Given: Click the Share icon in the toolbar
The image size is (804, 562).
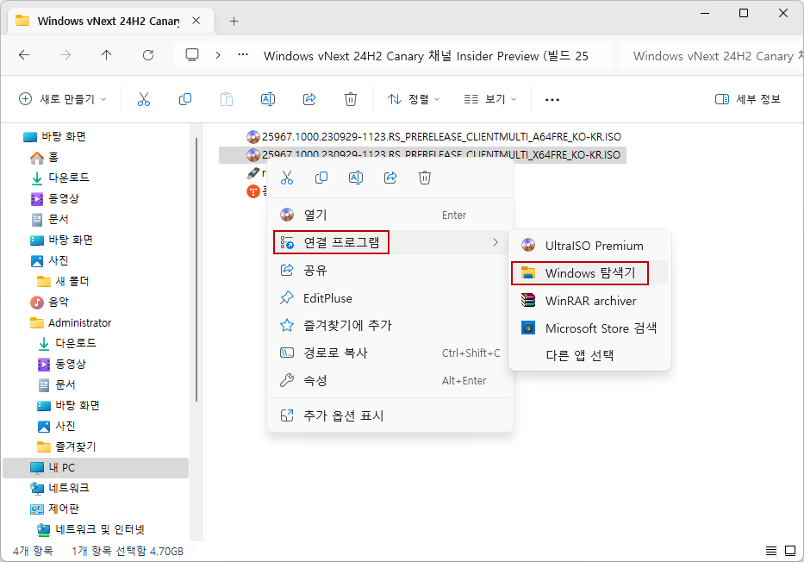Looking at the screenshot, I should [309, 99].
